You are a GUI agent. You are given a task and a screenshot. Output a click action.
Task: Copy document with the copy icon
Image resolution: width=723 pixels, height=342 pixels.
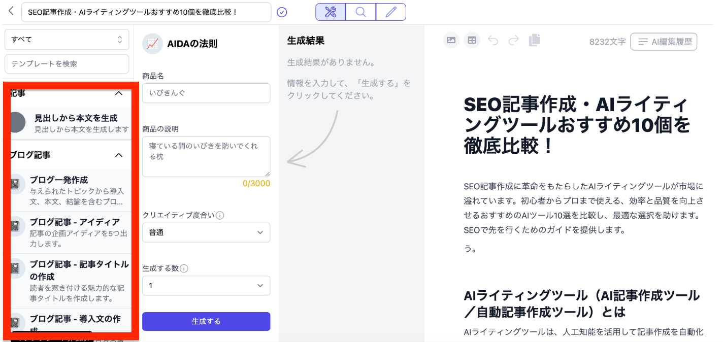pos(535,40)
